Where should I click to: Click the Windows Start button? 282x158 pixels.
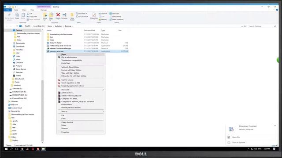click(6, 149)
